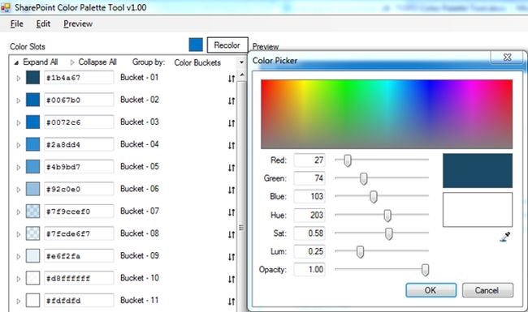
Task: Click the Bucket - 06 color swatch
Action: pyautogui.click(x=32, y=189)
